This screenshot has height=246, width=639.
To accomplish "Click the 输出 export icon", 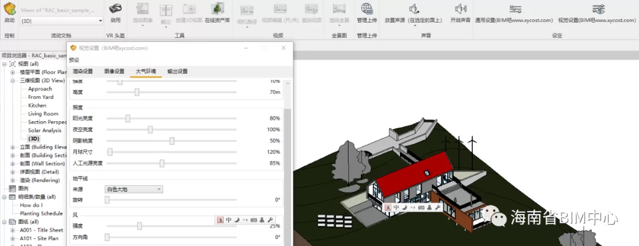I will (166, 10).
